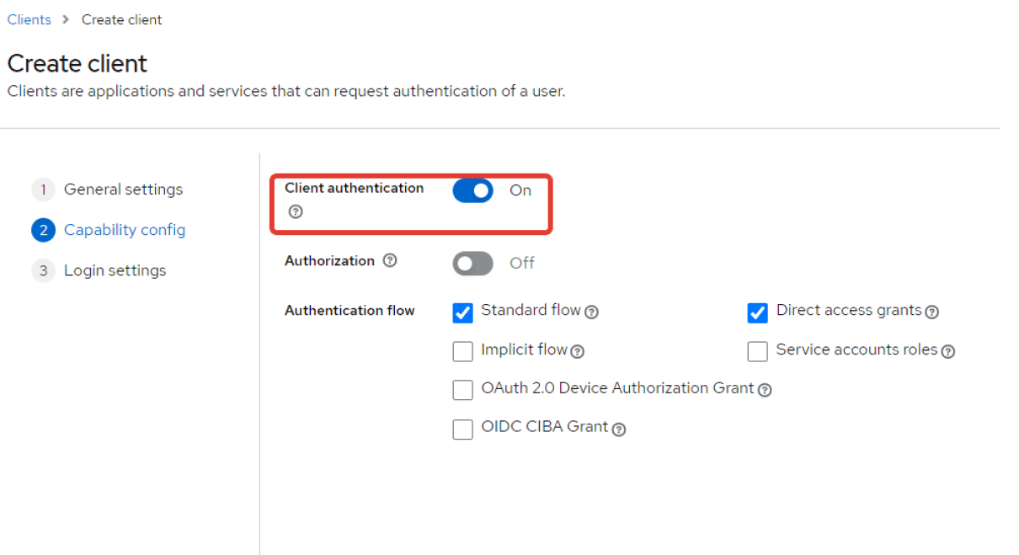Turn off Client authentication switch
Image resolution: width=1019 pixels, height=555 pixels.
pos(472,191)
